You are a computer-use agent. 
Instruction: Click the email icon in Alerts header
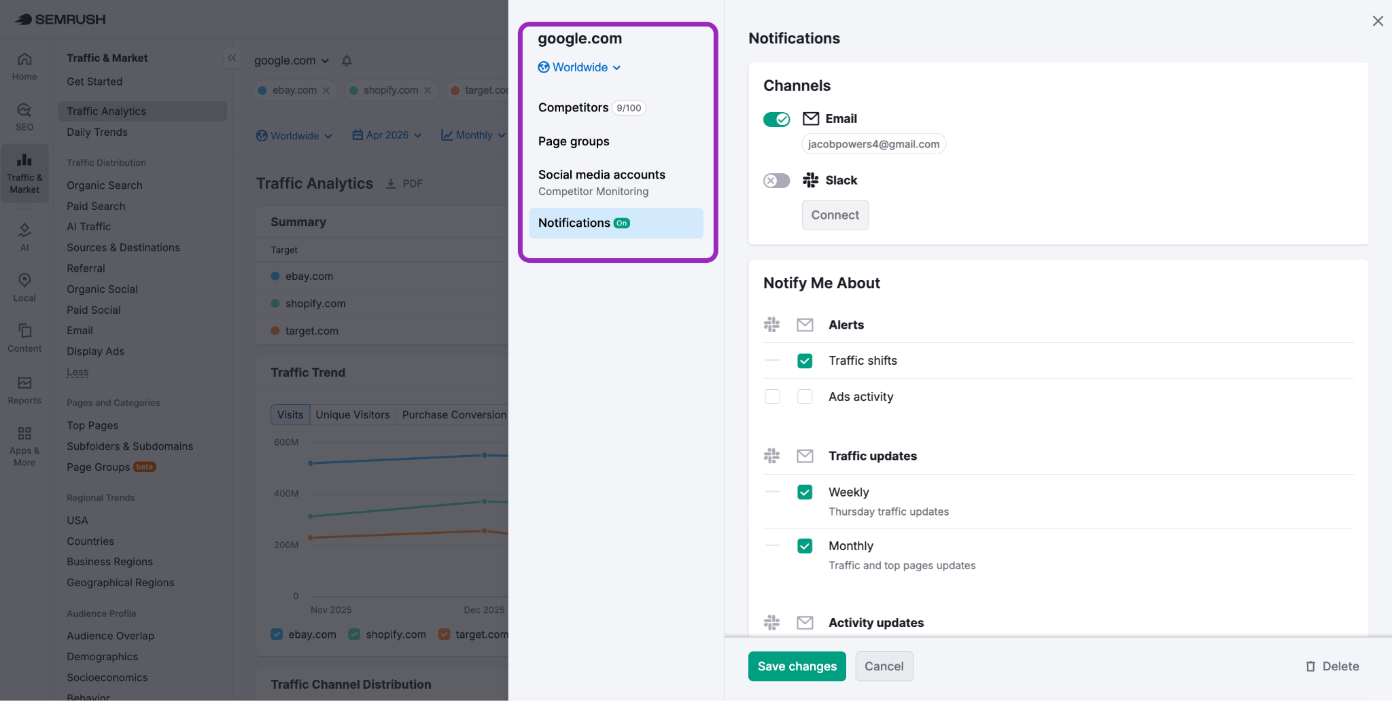pyautogui.click(x=805, y=325)
